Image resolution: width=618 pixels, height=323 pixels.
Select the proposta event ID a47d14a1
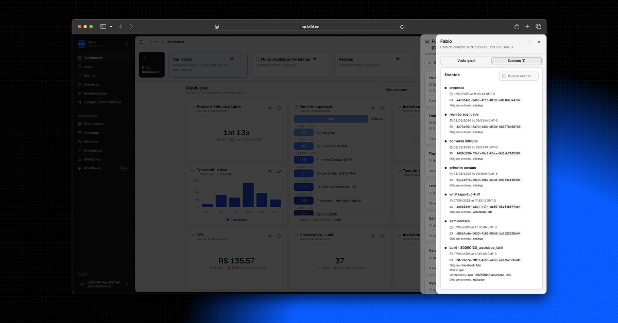(x=488, y=100)
